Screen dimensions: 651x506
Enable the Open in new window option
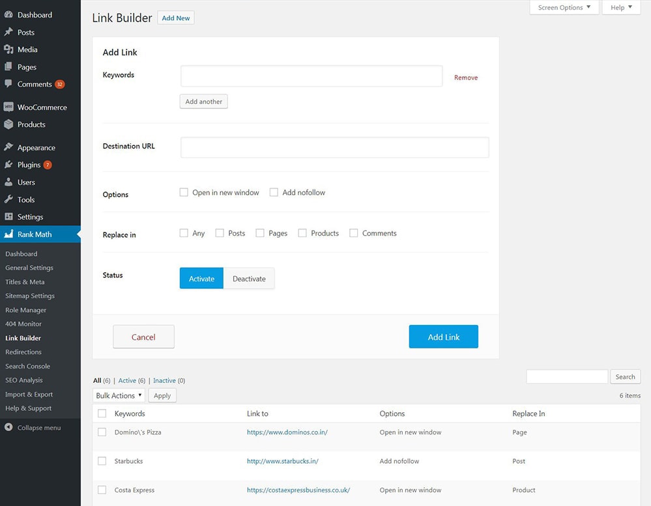pos(184,192)
